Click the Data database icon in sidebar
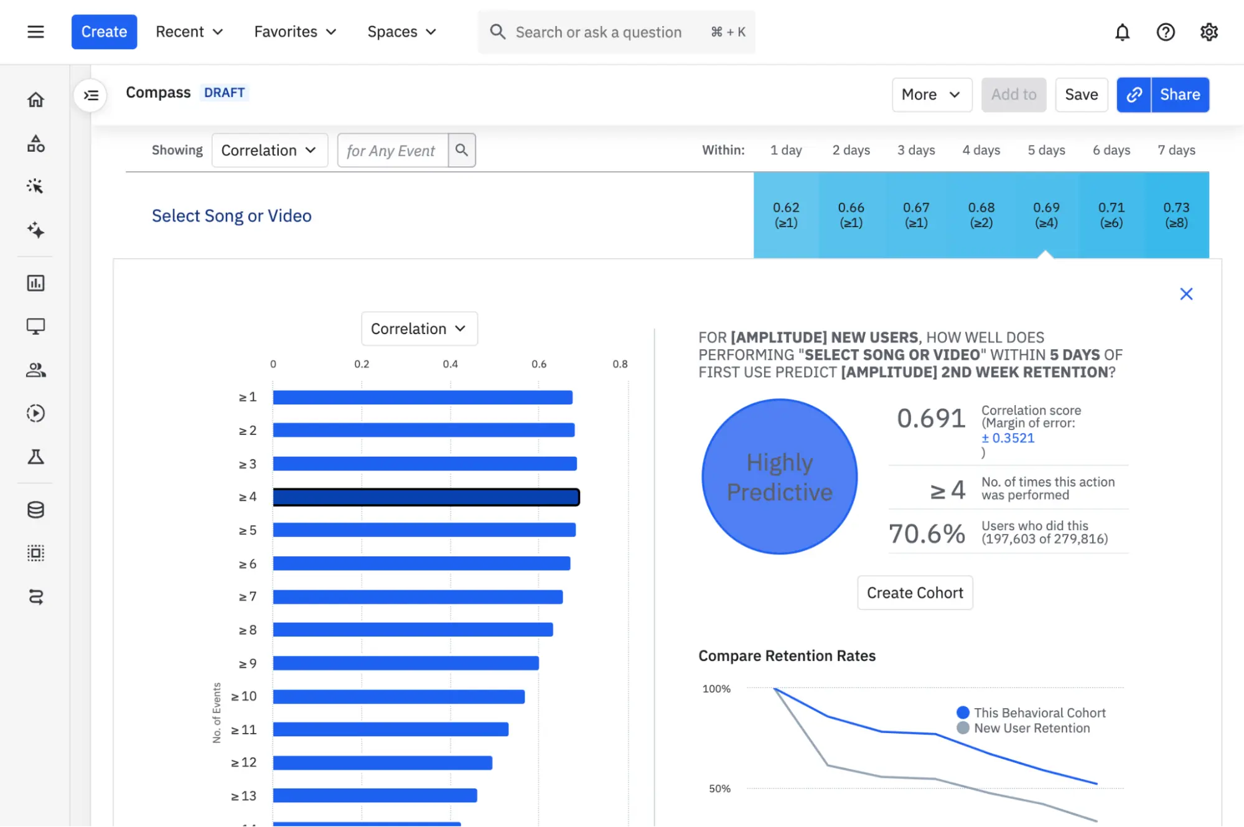1244x827 pixels. tap(35, 510)
